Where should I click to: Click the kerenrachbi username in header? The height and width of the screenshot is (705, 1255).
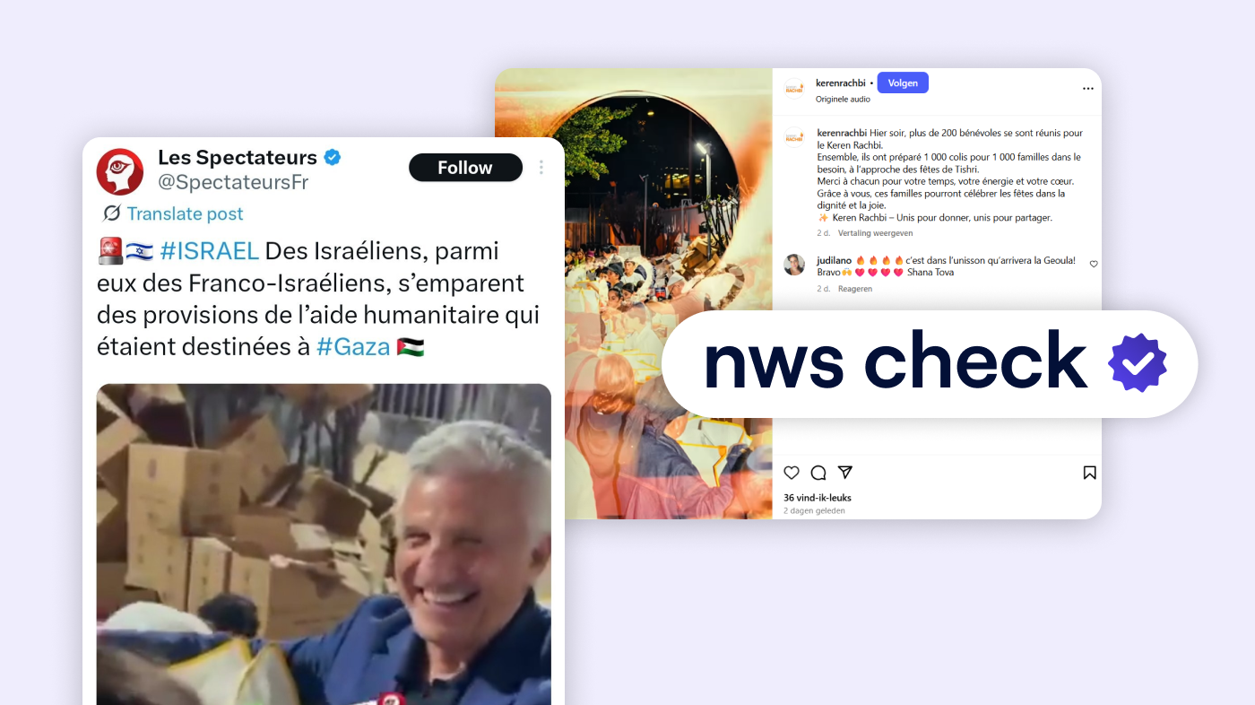pos(841,83)
